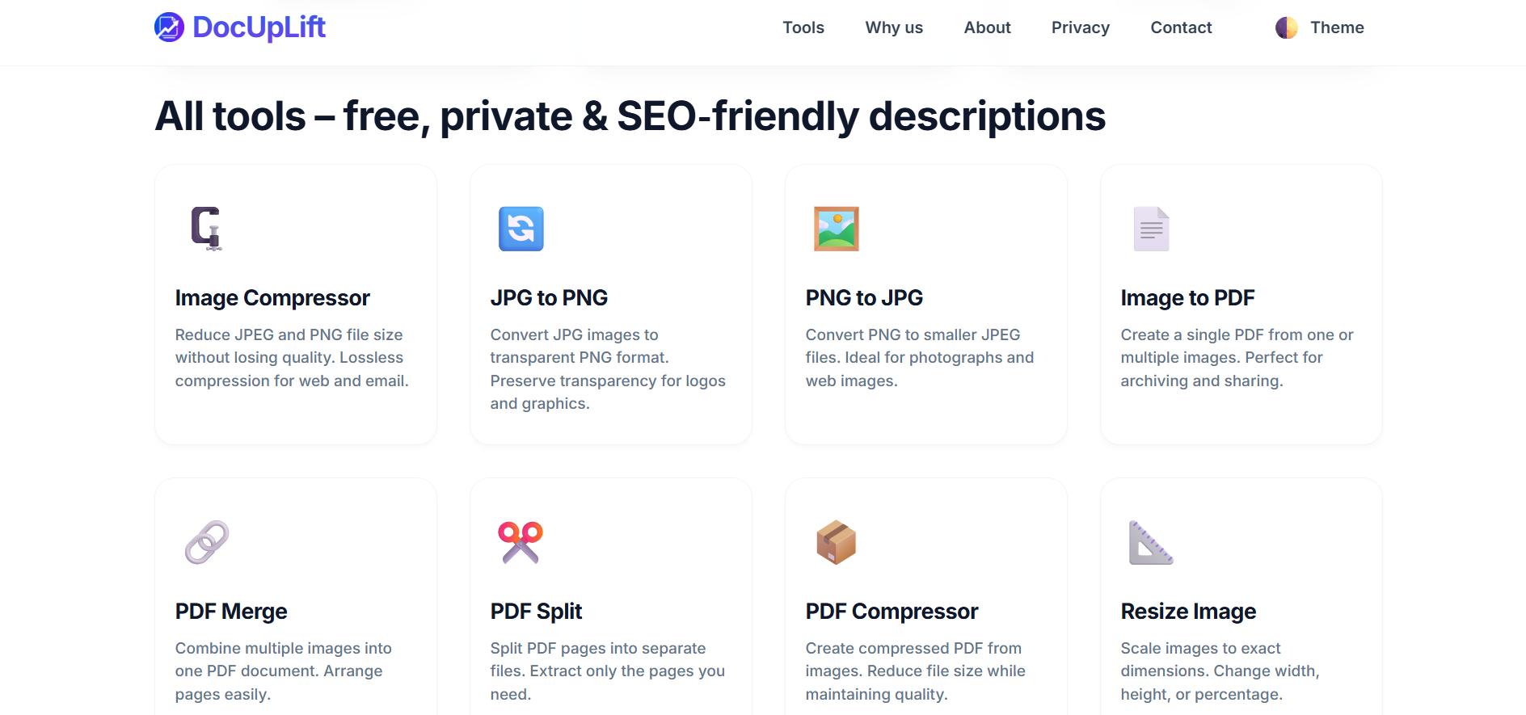
Task: Click the Image to PDF document icon
Action: click(x=1151, y=229)
